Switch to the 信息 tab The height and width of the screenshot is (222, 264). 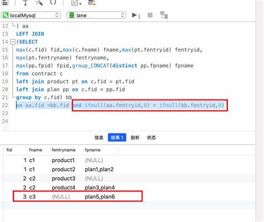[99, 137]
